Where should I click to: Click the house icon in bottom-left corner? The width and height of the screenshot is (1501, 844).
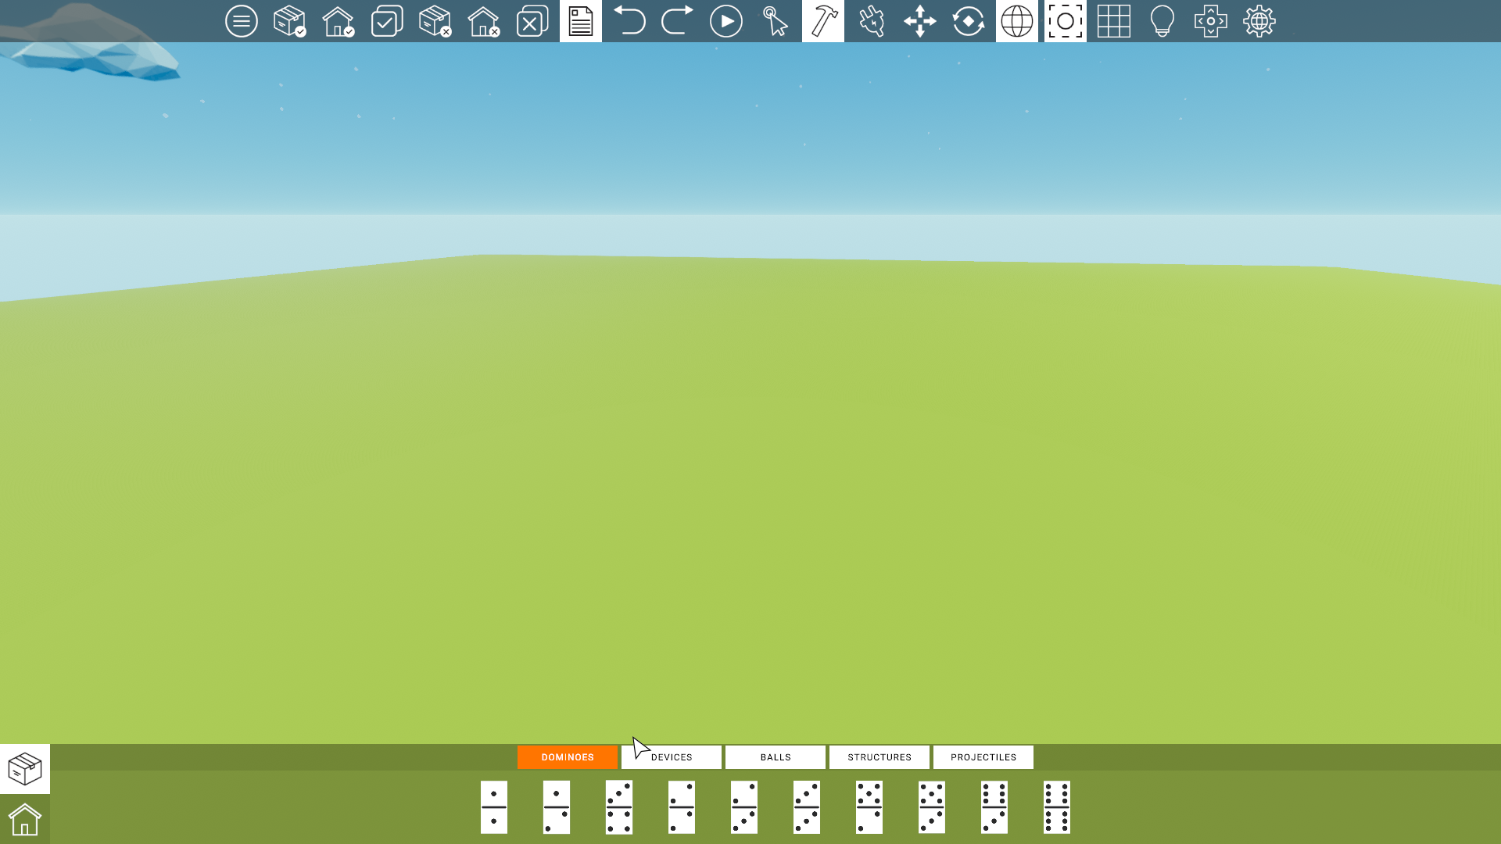tap(25, 820)
